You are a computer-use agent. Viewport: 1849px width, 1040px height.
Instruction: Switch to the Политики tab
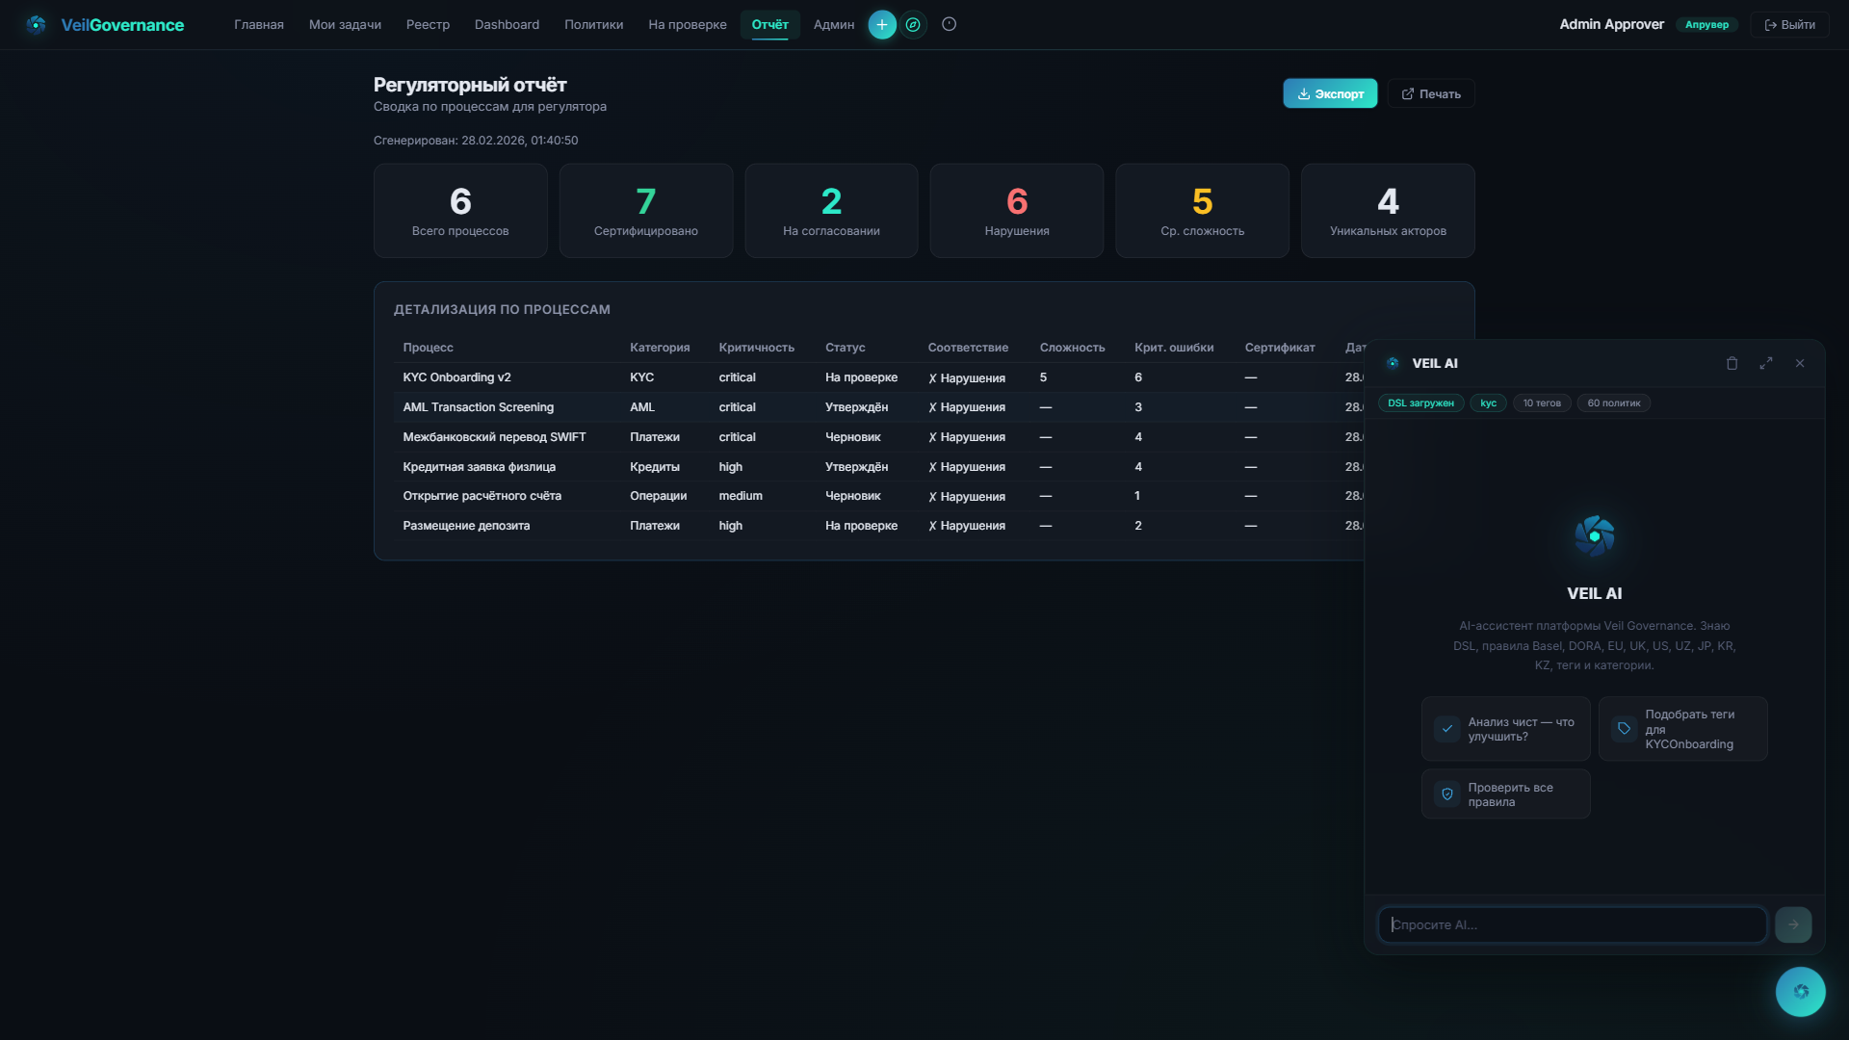[593, 25]
